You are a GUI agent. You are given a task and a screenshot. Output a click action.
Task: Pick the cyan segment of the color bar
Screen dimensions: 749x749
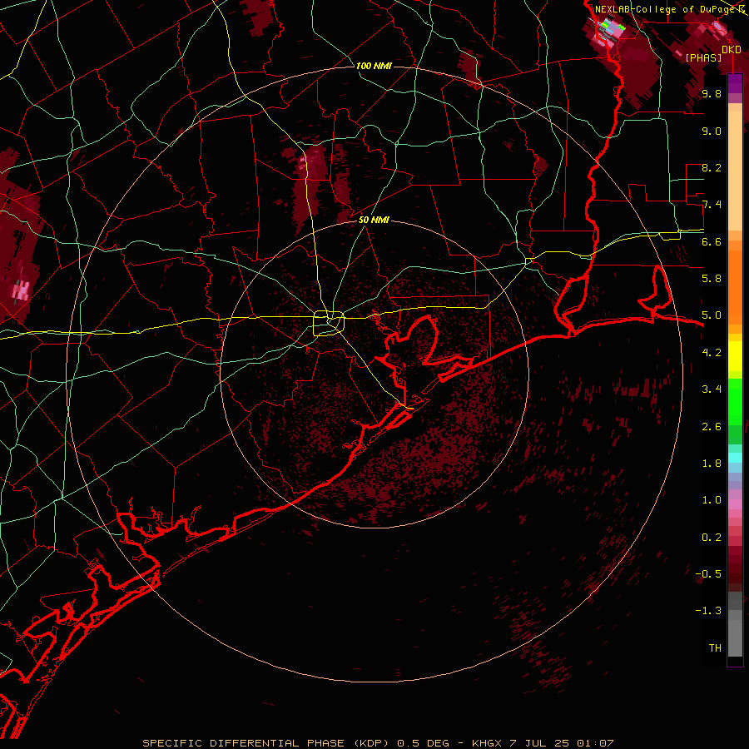tap(735, 457)
